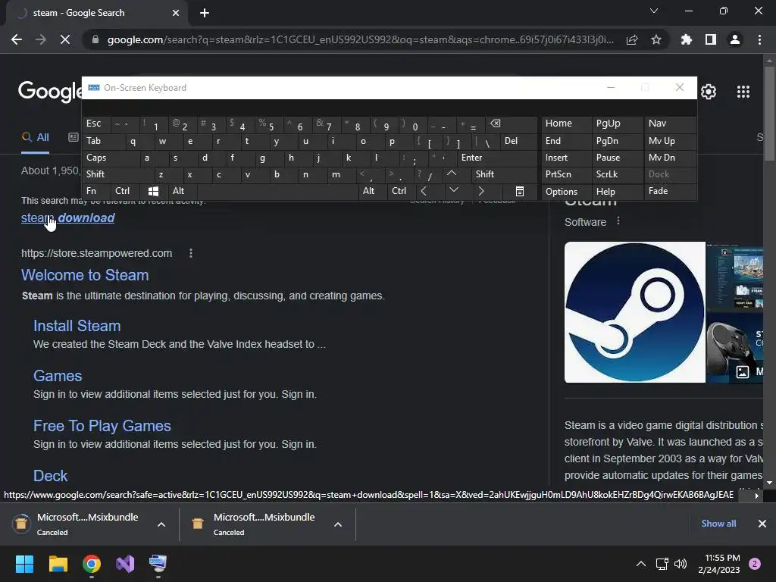This screenshot has width=776, height=582.
Task: Open more options beside Software label
Action: coord(618,221)
